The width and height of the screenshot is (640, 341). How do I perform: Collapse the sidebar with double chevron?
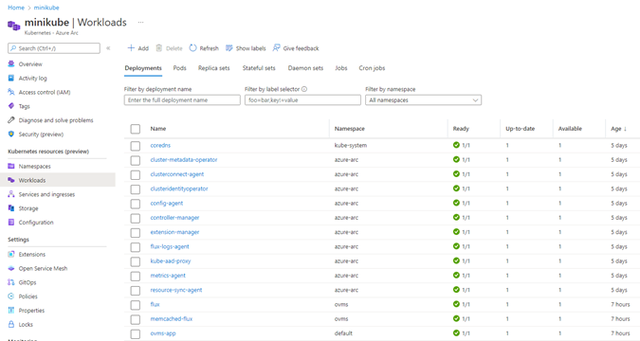click(108, 48)
